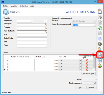This screenshot has height=95, width=104.
Task: Click the Imprimer button
Action: click(x=91, y=88)
